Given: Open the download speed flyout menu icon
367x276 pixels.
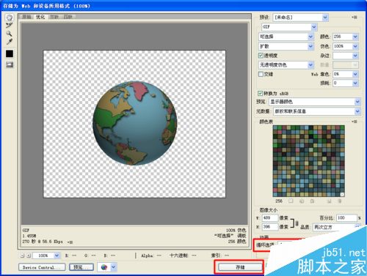Looking at the screenshot, I should pos(70,242).
